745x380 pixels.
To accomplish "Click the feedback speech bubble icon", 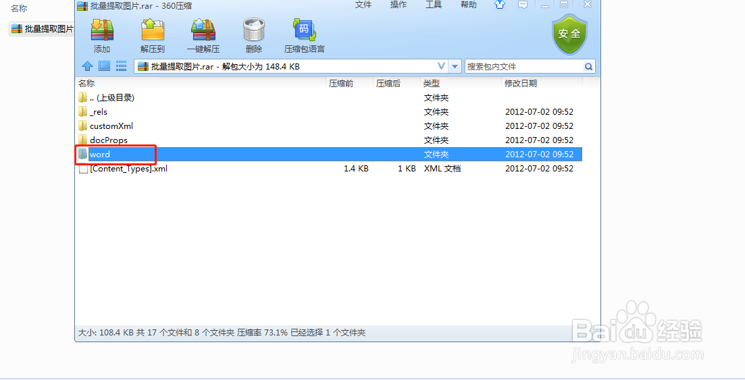I will [x=523, y=5].
